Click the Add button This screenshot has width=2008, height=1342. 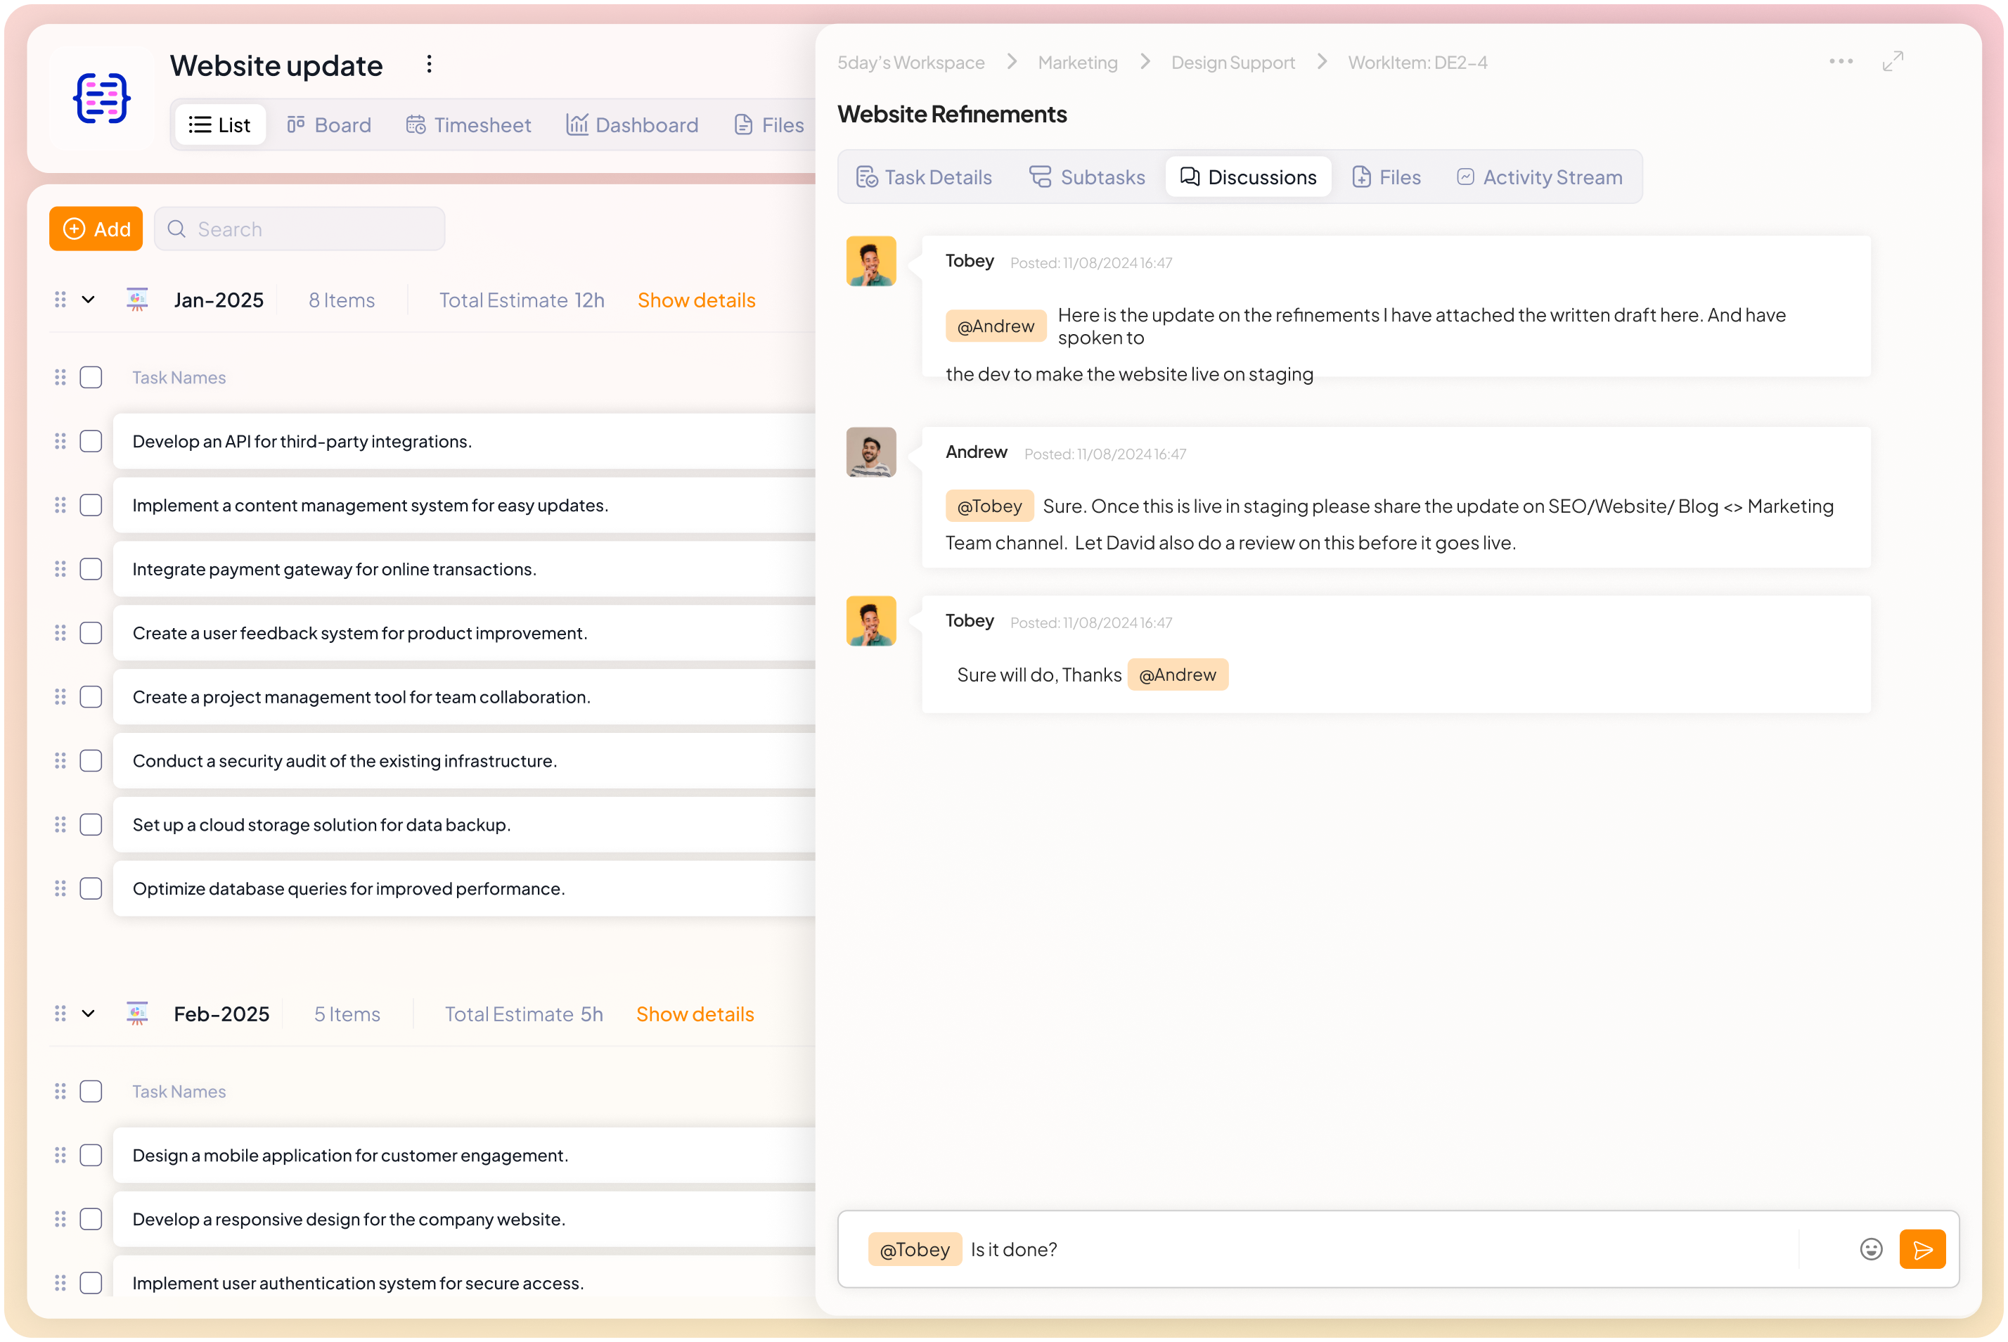click(95, 229)
